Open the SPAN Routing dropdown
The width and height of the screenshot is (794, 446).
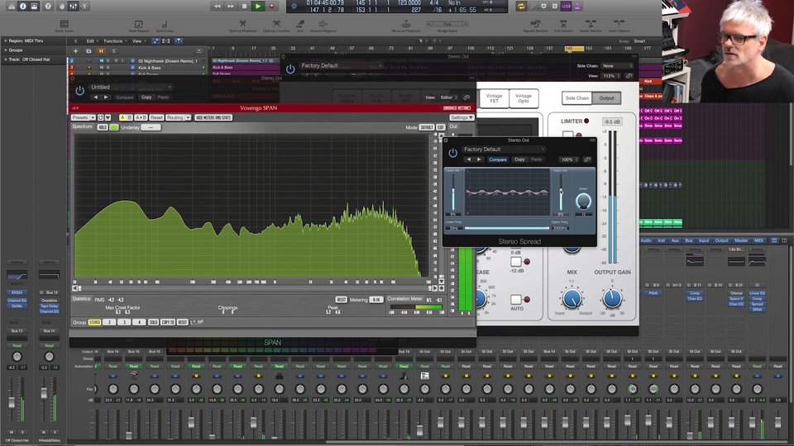tap(179, 117)
